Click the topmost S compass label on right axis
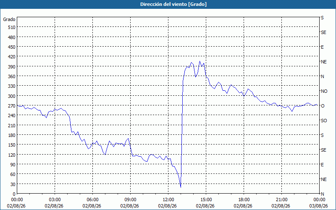336x210 pixels. 322,18
